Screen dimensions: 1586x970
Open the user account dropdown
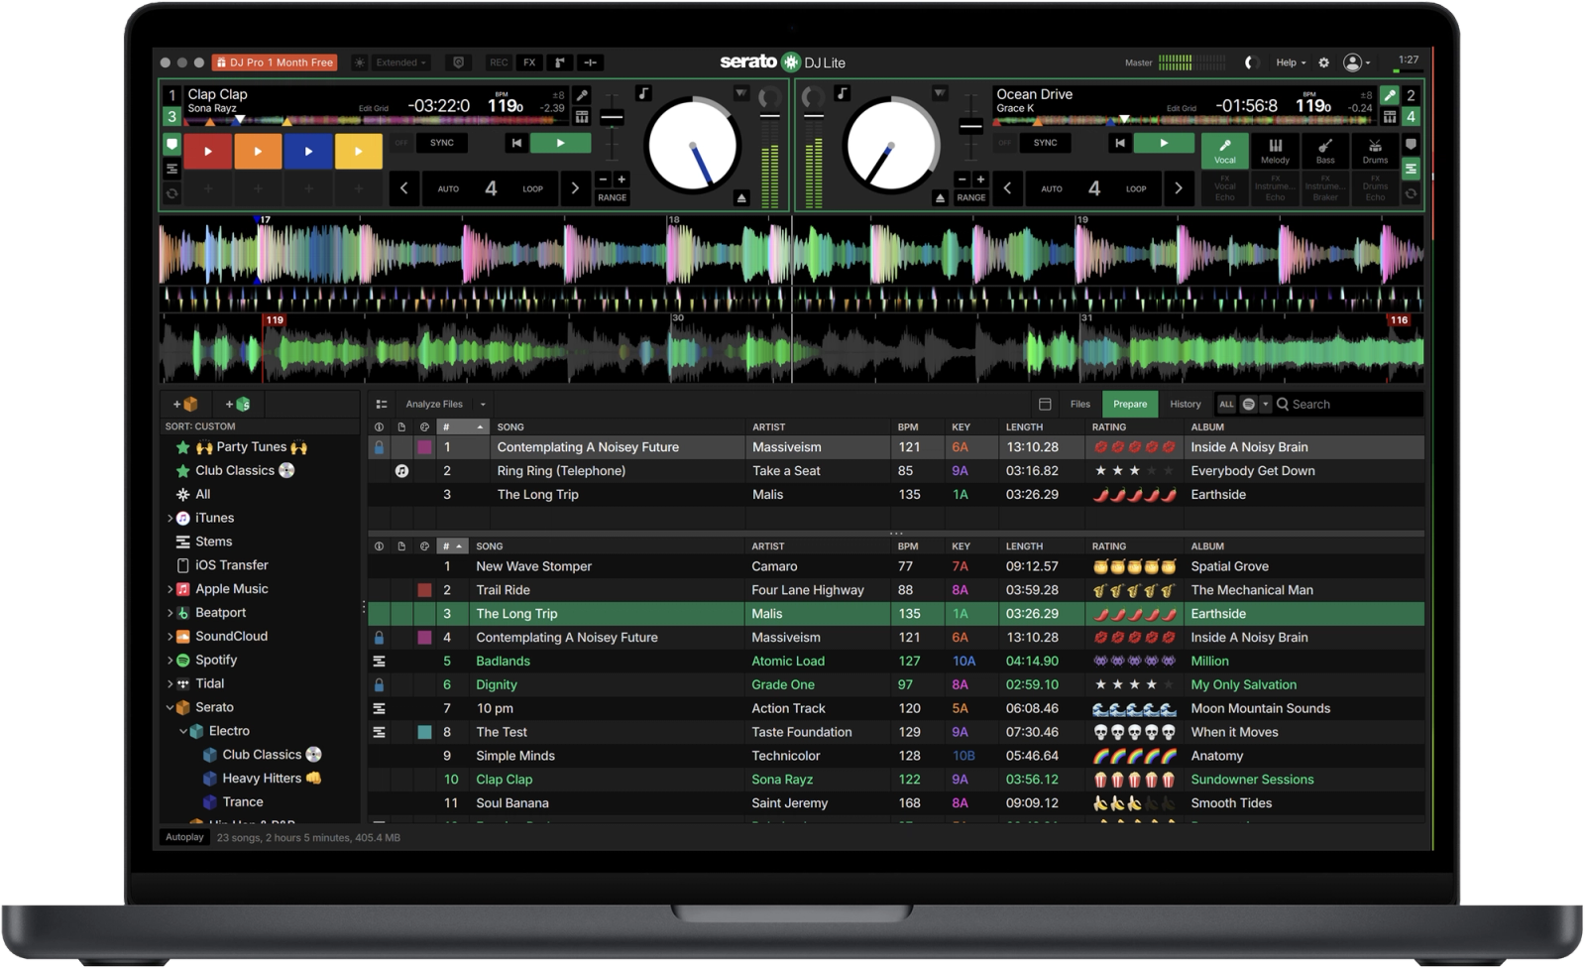(1357, 62)
